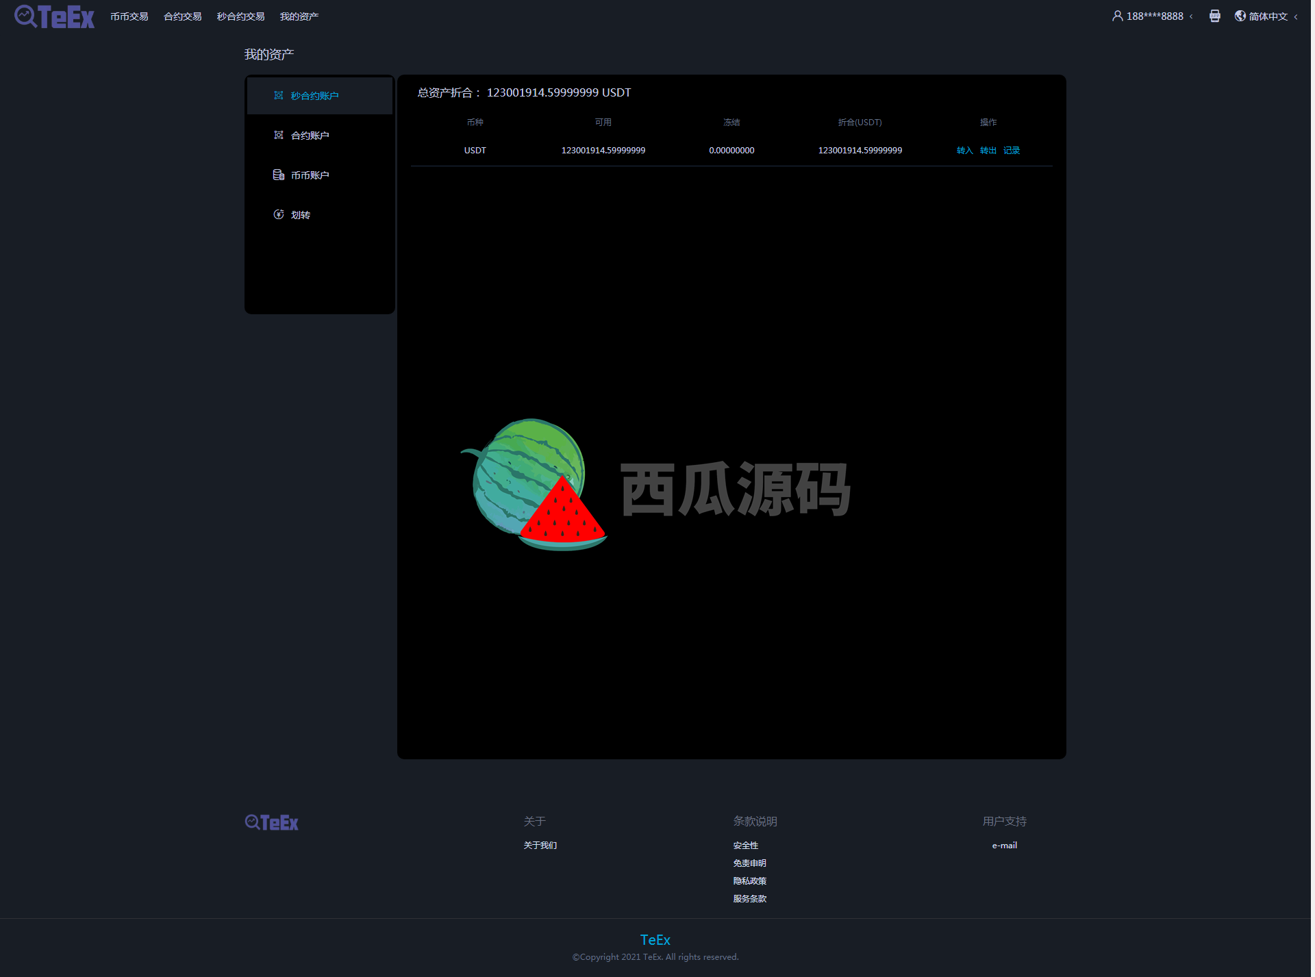Click account number 188****8888
1315x977 pixels.
point(1155,16)
